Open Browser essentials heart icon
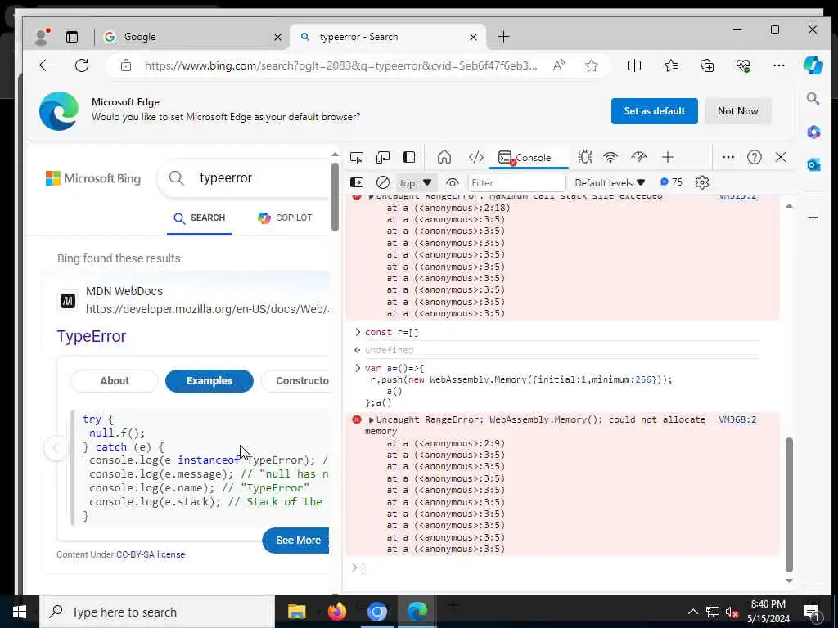Screen dimensions: 838x628 [743, 65]
